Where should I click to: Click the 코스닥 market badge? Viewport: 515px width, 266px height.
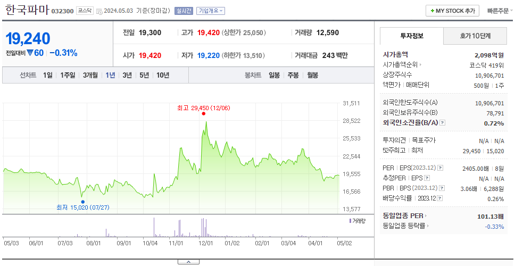tap(85, 11)
